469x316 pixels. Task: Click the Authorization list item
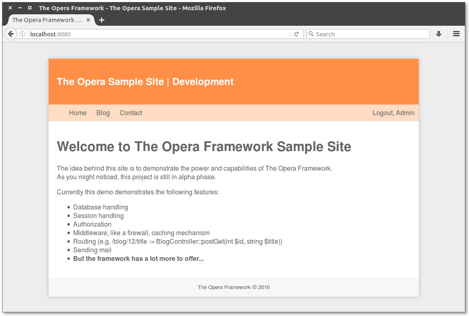click(x=92, y=224)
